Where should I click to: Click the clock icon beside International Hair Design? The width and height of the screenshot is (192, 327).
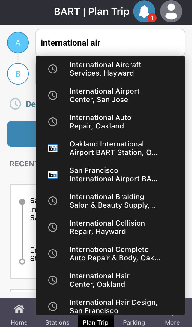click(x=53, y=307)
